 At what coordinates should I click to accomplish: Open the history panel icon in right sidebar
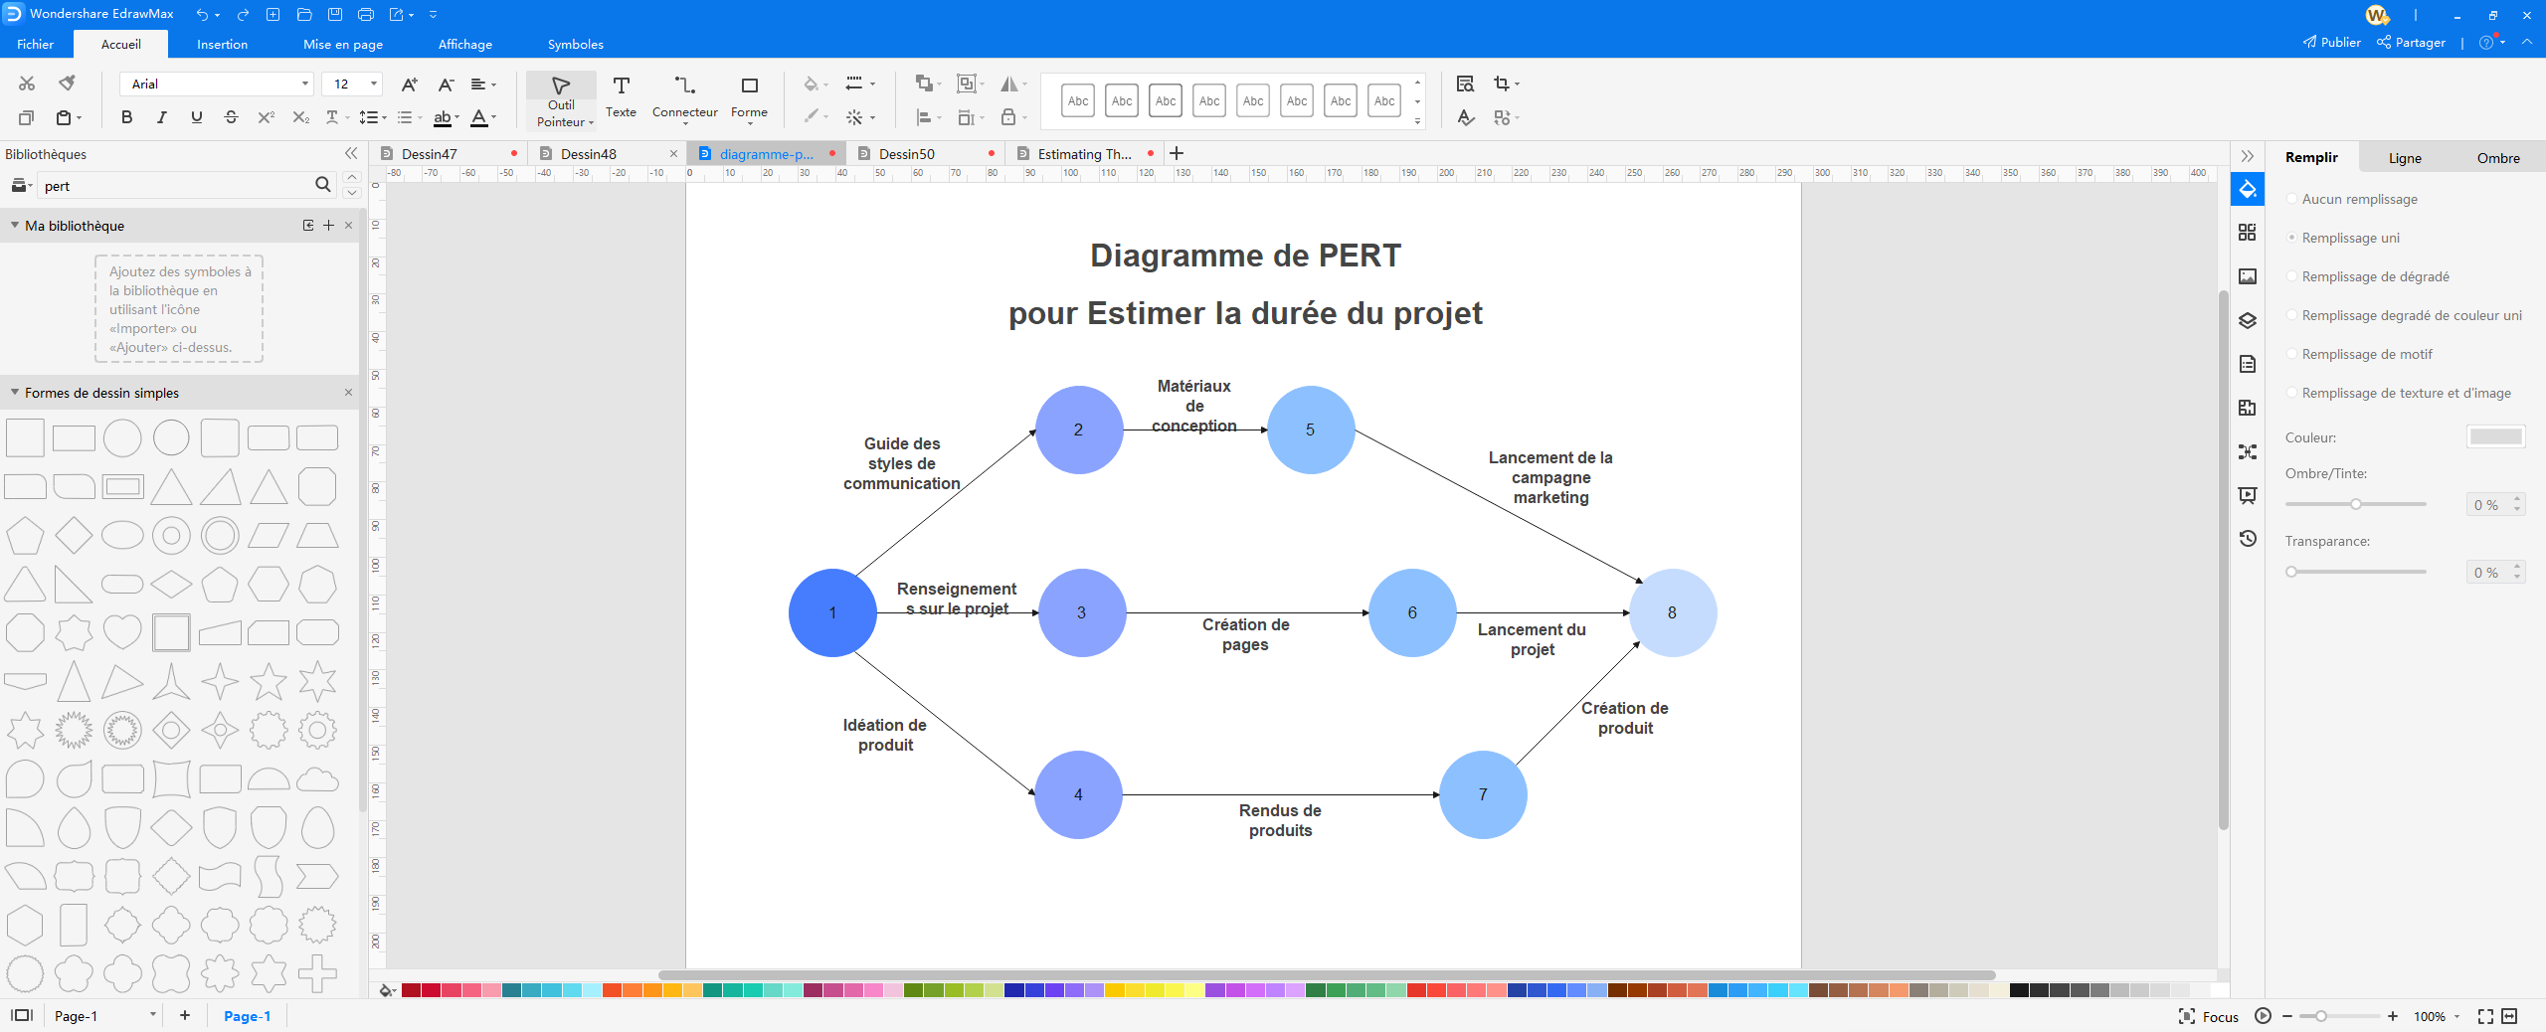(2248, 539)
